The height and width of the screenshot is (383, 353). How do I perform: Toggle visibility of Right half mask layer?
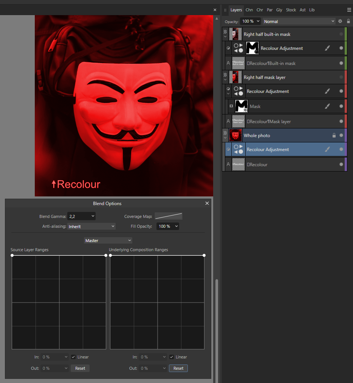(341, 77)
